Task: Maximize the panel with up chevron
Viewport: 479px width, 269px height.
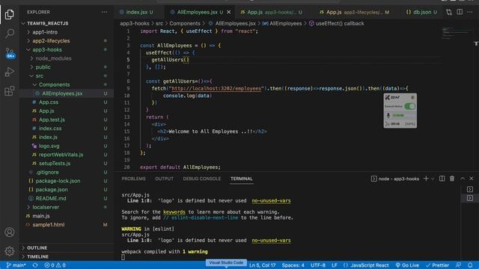Action: (463, 179)
